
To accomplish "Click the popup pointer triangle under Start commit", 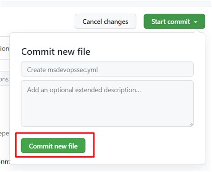I will click(198, 31).
